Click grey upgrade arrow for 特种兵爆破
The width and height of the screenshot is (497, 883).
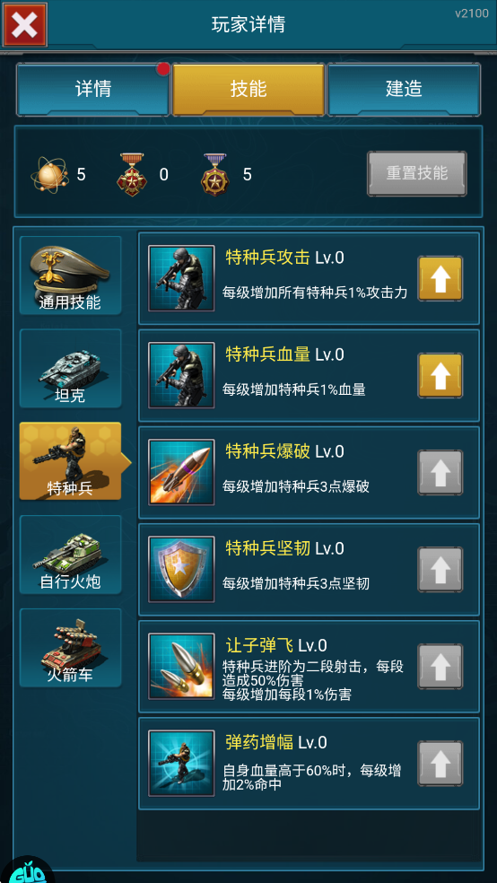(440, 473)
